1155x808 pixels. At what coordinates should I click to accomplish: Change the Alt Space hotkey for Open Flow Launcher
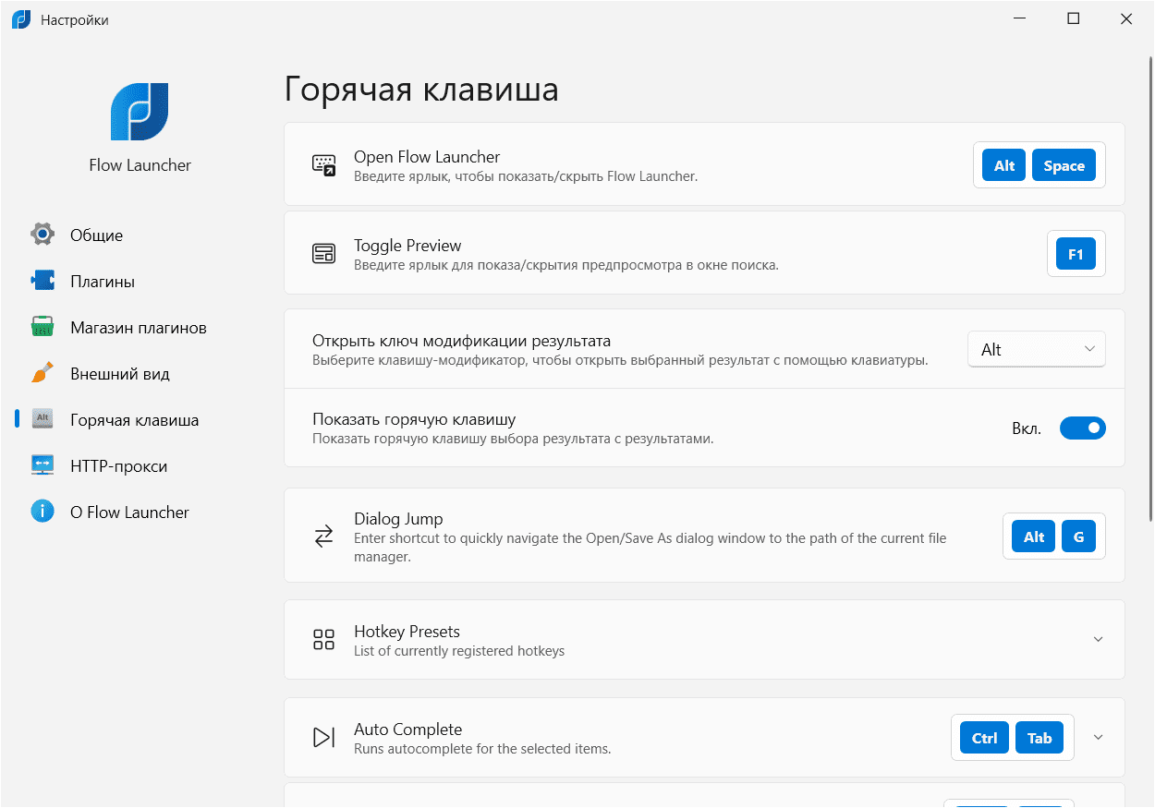pos(1039,165)
